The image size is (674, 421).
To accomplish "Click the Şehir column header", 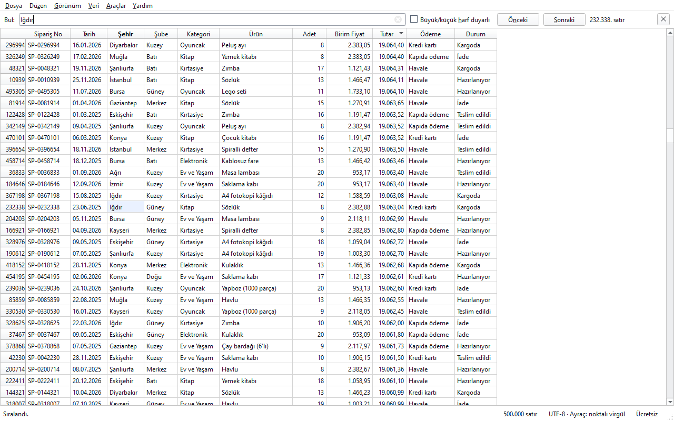I will [x=125, y=34].
